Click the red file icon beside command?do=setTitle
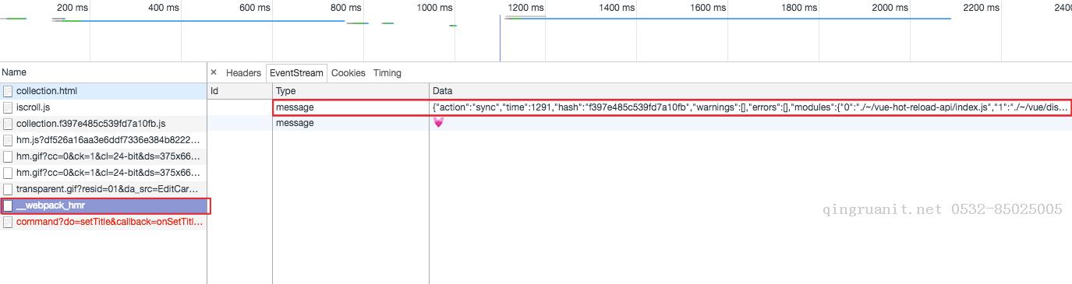 (x=8, y=222)
